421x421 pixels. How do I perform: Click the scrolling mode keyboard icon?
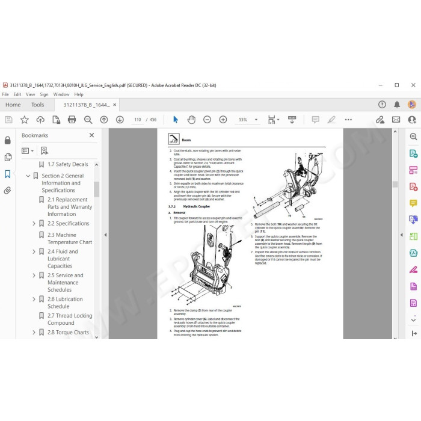coord(292,120)
